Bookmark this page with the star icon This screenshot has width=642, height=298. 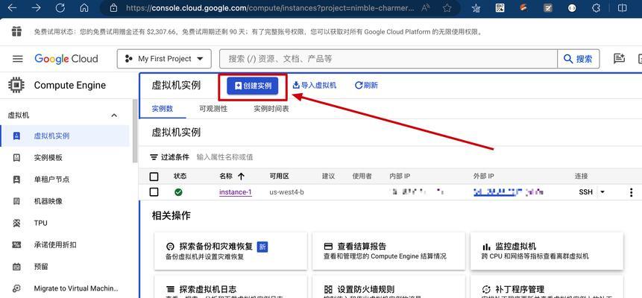click(x=447, y=7)
